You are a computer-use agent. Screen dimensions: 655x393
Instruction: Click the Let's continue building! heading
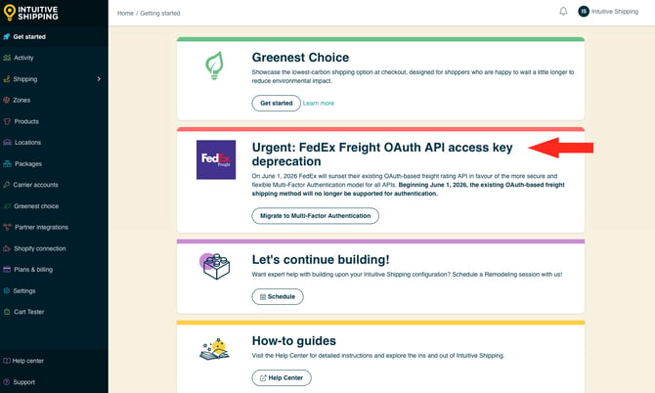(x=321, y=260)
